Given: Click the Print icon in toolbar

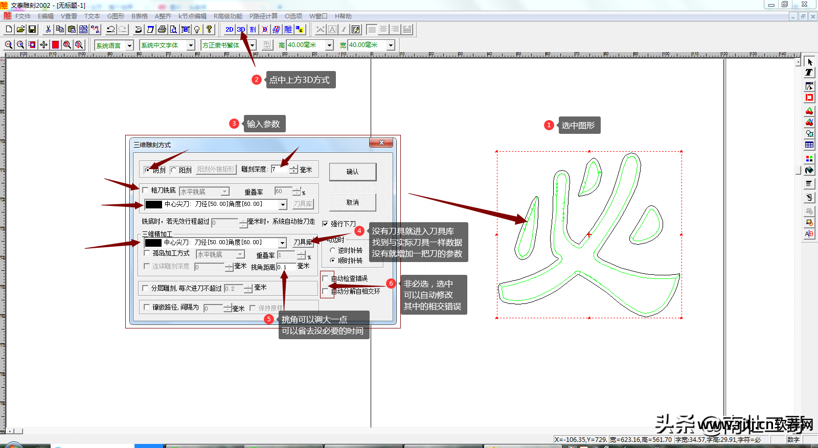Looking at the screenshot, I should tap(162, 30).
